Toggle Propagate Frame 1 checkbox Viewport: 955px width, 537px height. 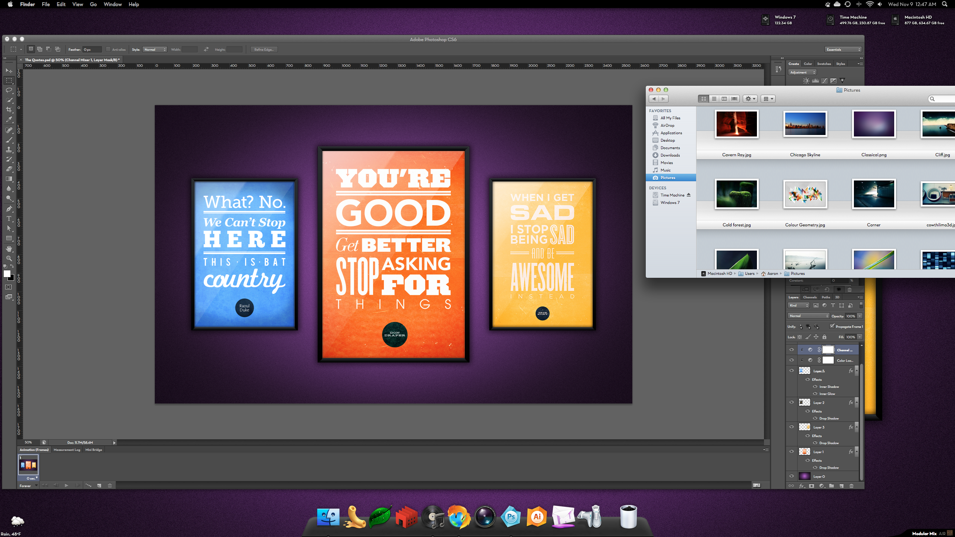point(832,326)
